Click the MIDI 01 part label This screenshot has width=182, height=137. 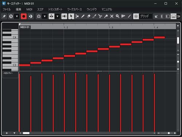[25, 27]
